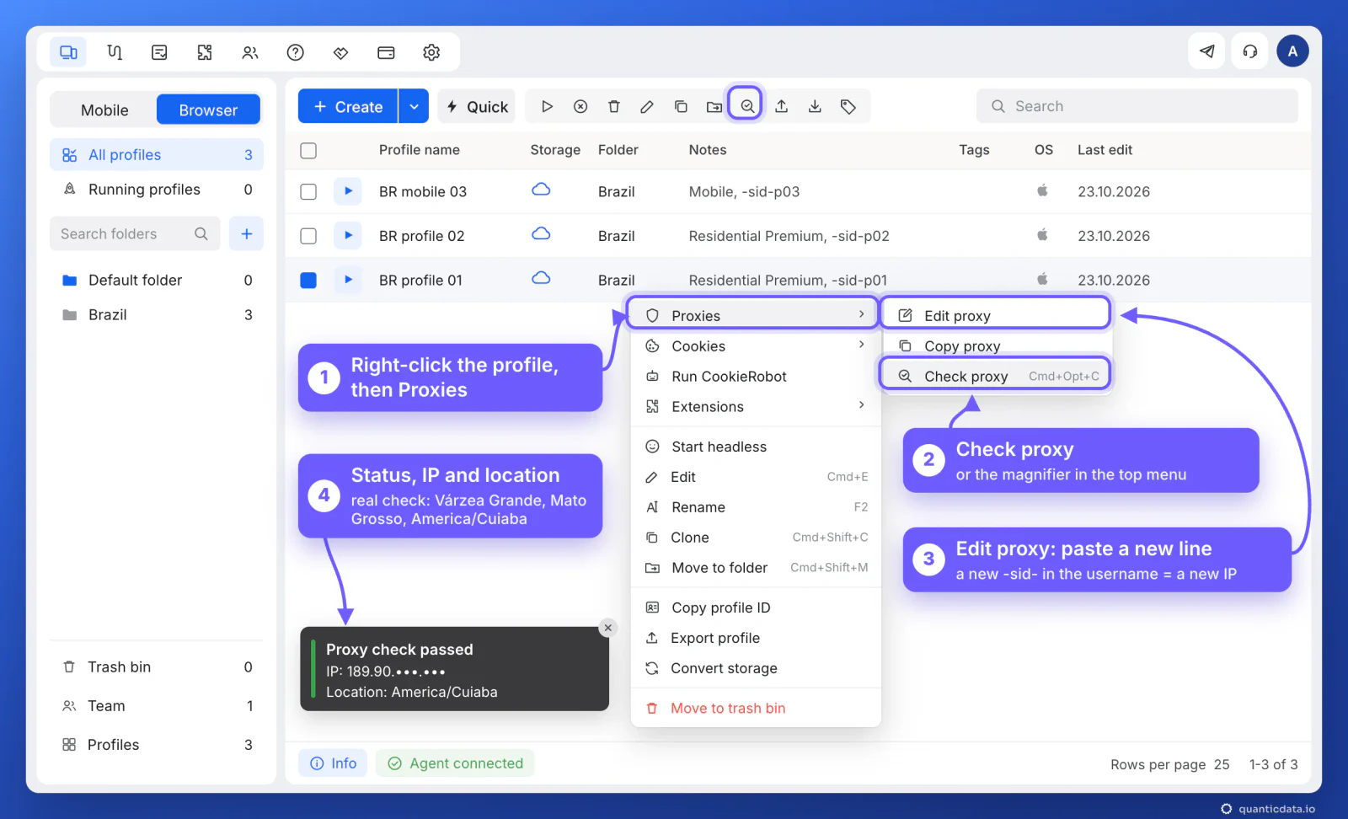The image size is (1348, 819).
Task: Close the Proxy check passed notification
Action: coord(607,628)
